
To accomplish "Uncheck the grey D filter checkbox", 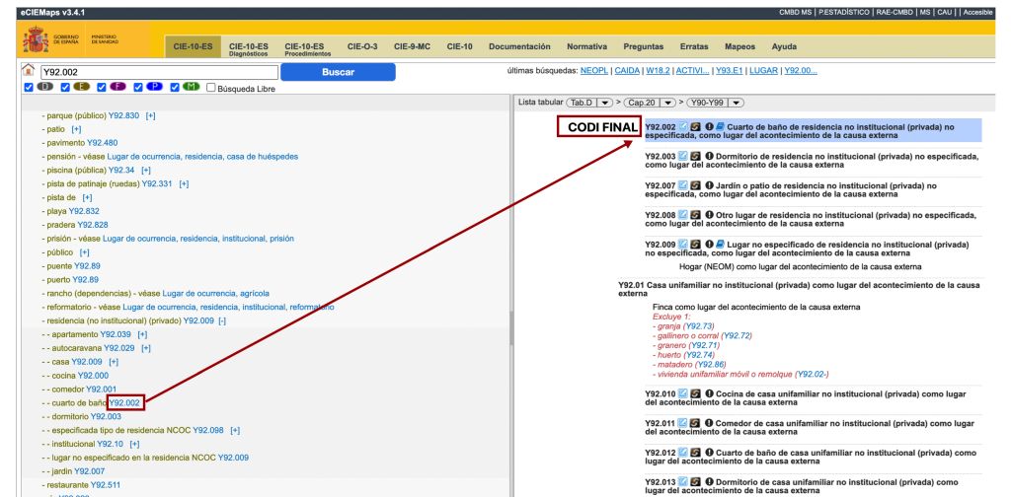I will pos(29,88).
